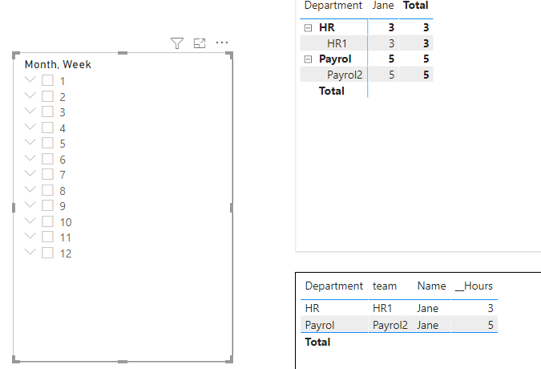Click the HR1 team cell in table
The image size is (541, 369).
382,308
